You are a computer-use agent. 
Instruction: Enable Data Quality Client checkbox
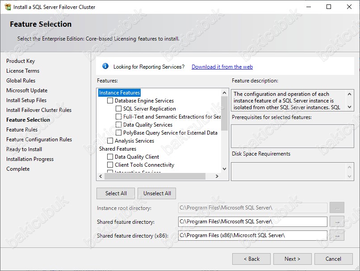point(110,157)
